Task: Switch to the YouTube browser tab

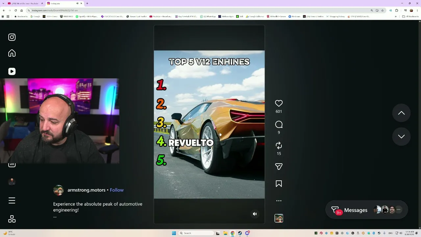Action: 25,3
